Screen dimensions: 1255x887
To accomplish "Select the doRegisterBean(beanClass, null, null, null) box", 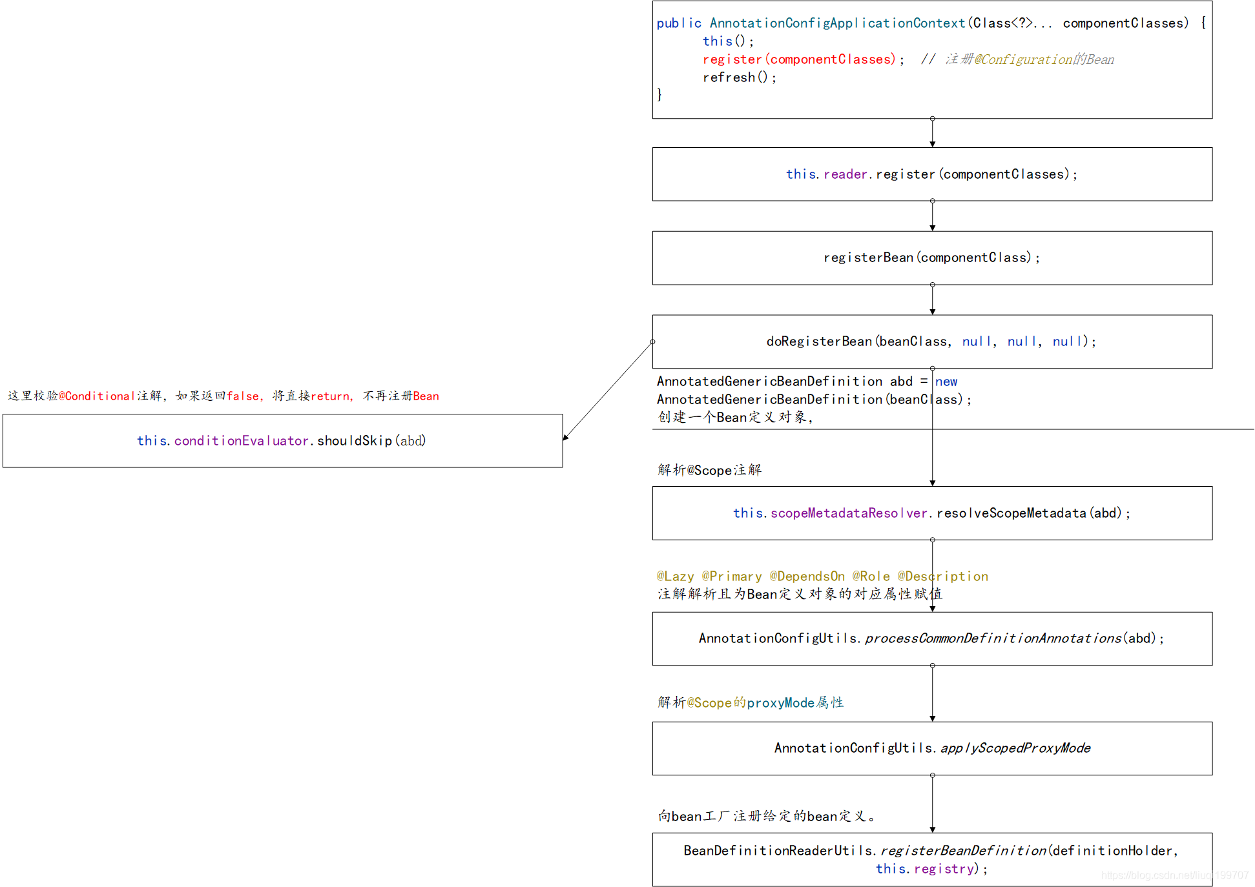I will pos(932,342).
